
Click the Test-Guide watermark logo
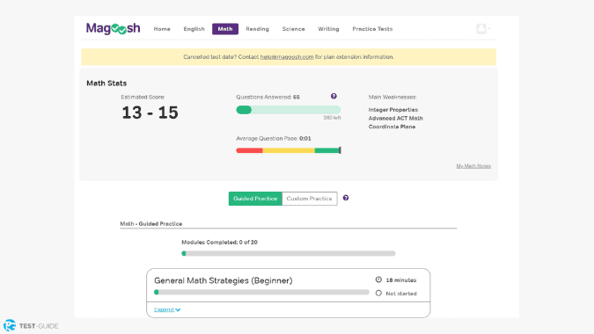(31, 326)
